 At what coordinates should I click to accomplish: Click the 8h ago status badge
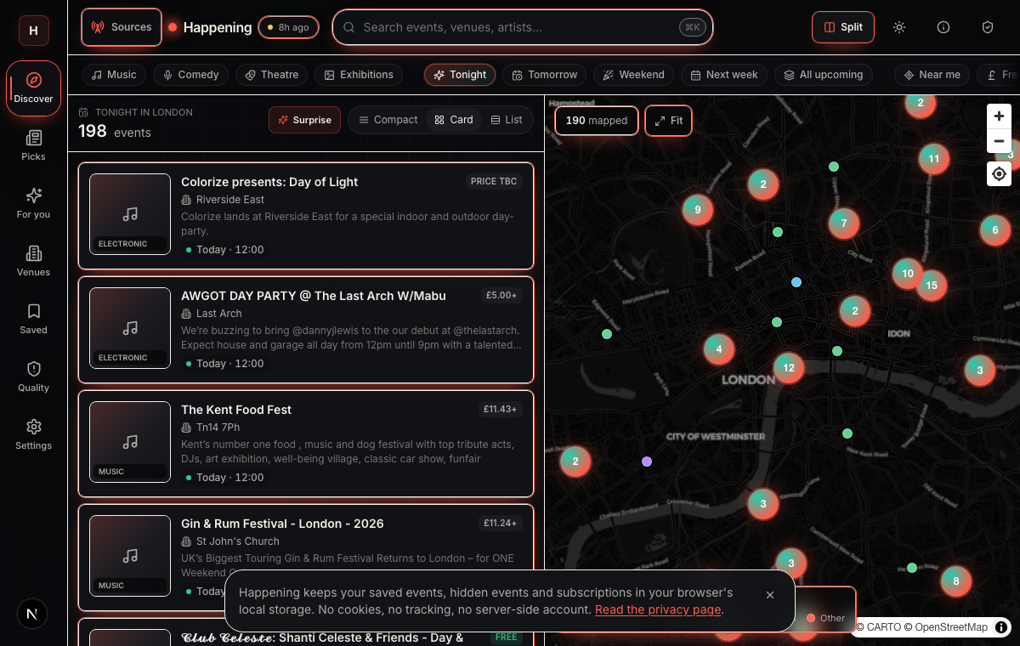[x=288, y=27]
